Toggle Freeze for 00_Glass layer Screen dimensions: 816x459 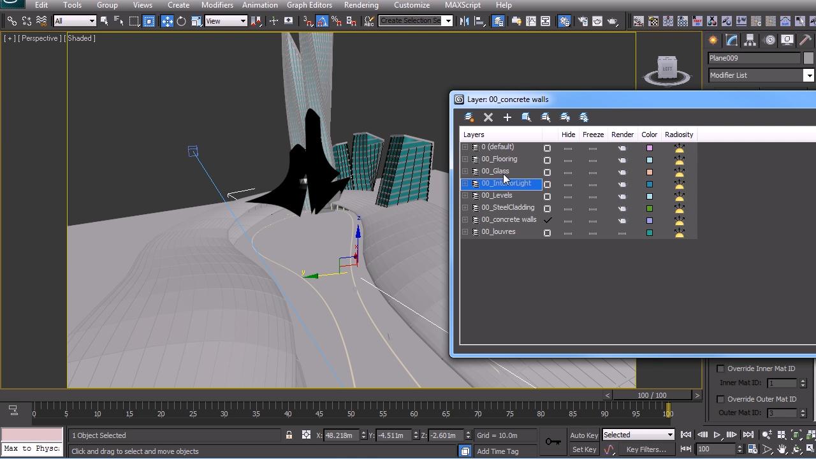[593, 172]
